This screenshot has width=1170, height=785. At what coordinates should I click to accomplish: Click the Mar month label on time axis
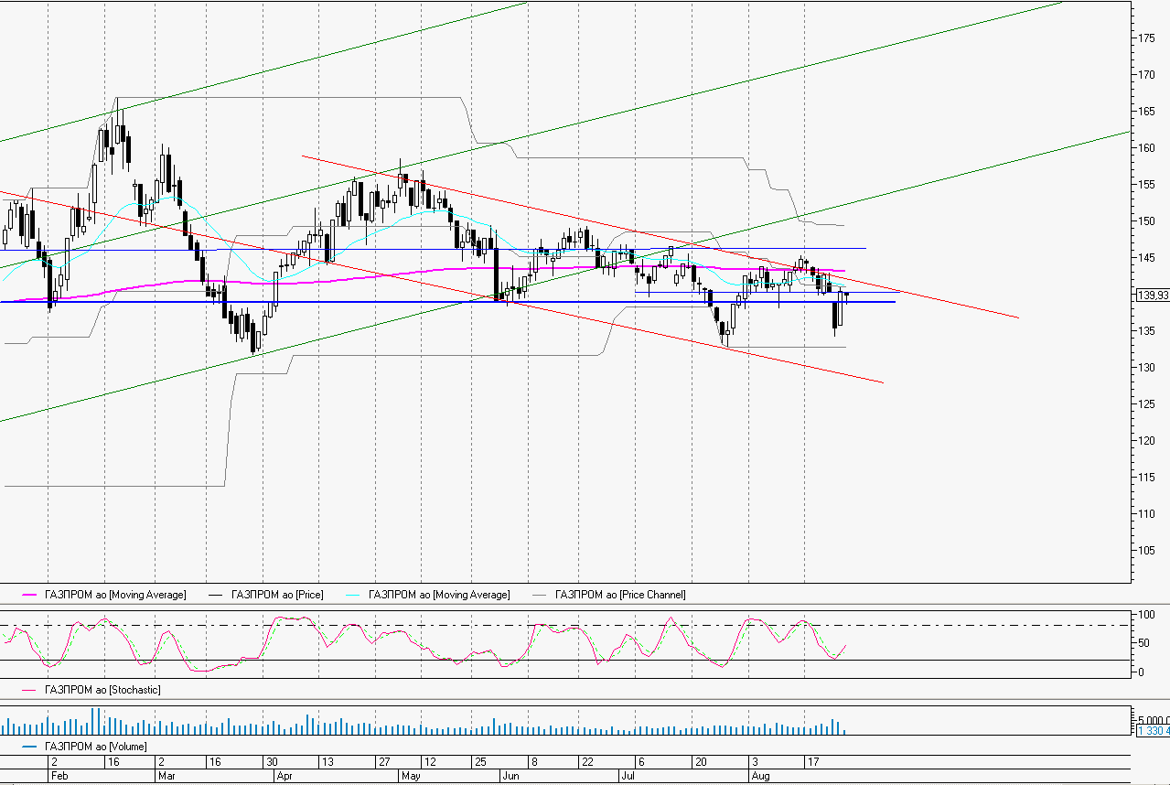pos(164,775)
